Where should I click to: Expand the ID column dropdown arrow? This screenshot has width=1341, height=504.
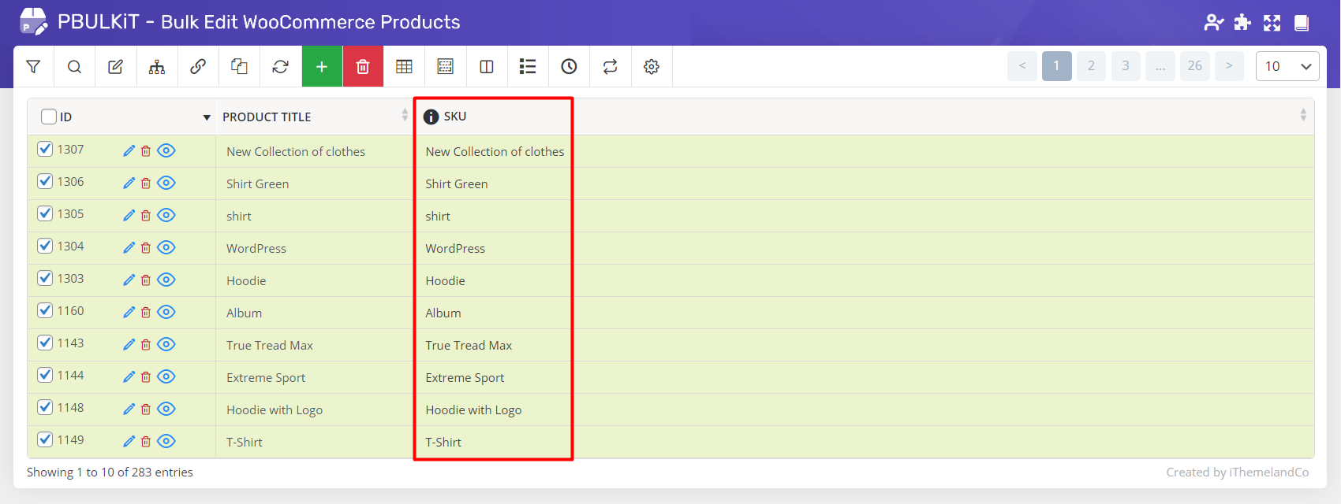pyautogui.click(x=207, y=117)
